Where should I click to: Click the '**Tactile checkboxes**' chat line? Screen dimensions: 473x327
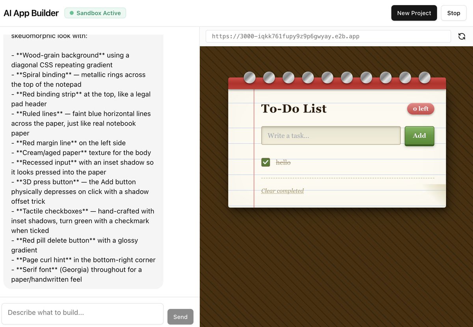coord(83,221)
